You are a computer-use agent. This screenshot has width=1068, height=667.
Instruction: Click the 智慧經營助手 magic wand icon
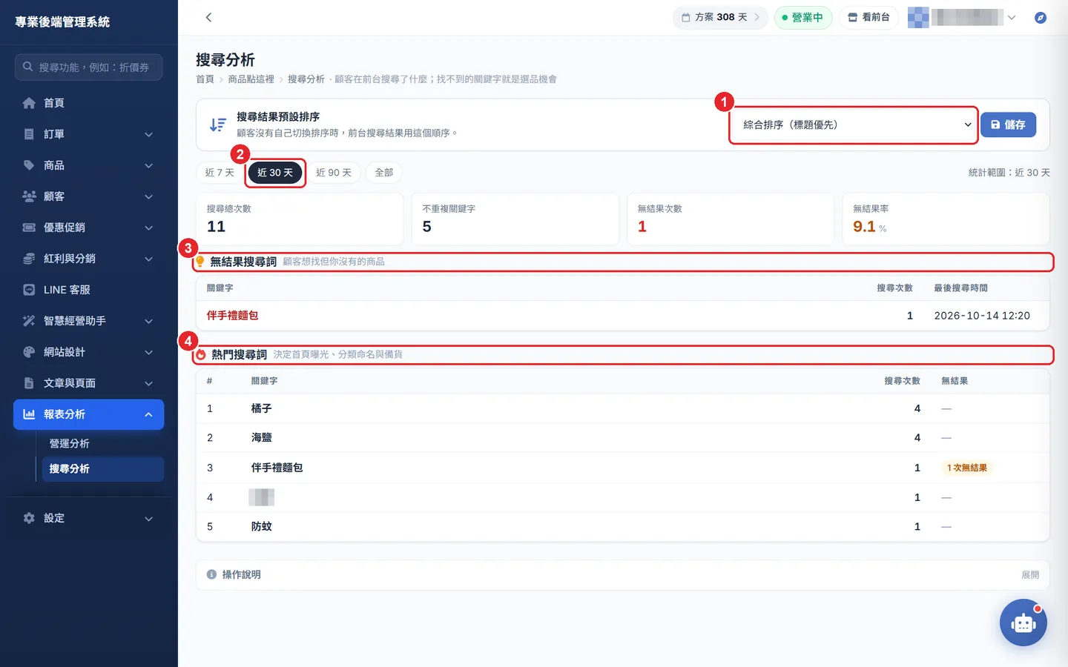(29, 321)
